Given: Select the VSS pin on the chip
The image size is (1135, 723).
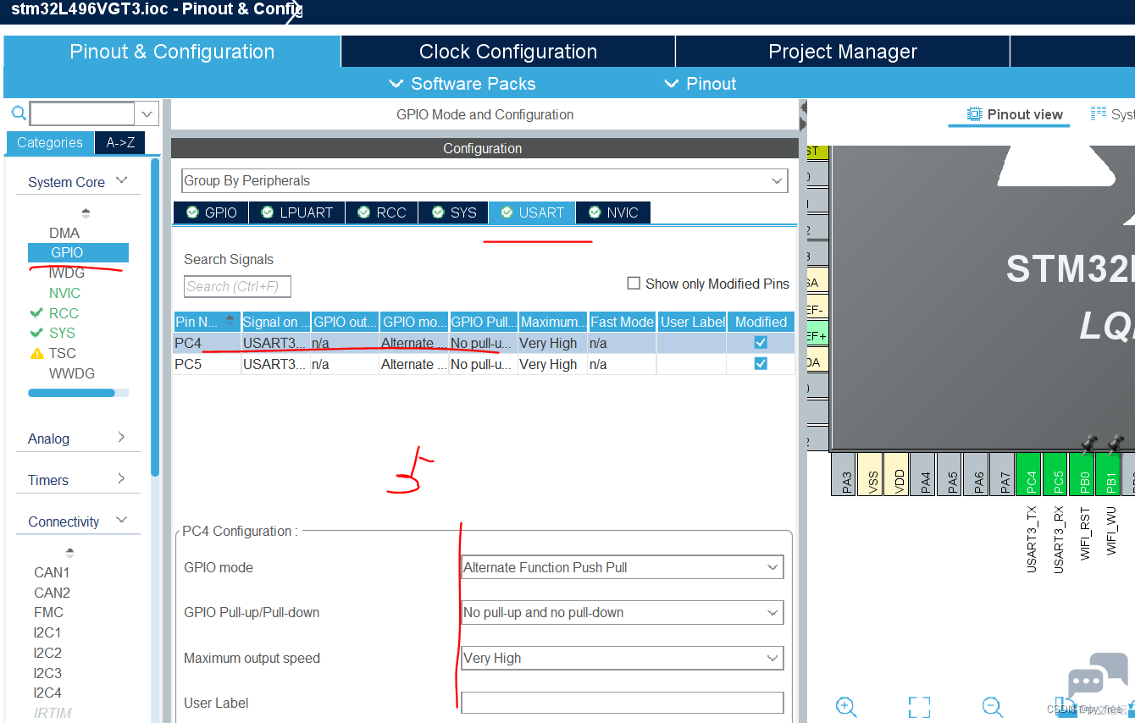Looking at the screenshot, I should point(872,473).
